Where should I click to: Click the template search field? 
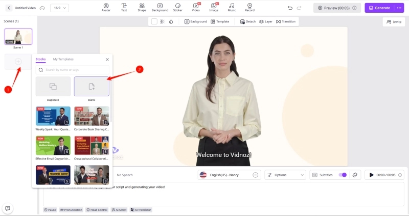click(73, 70)
